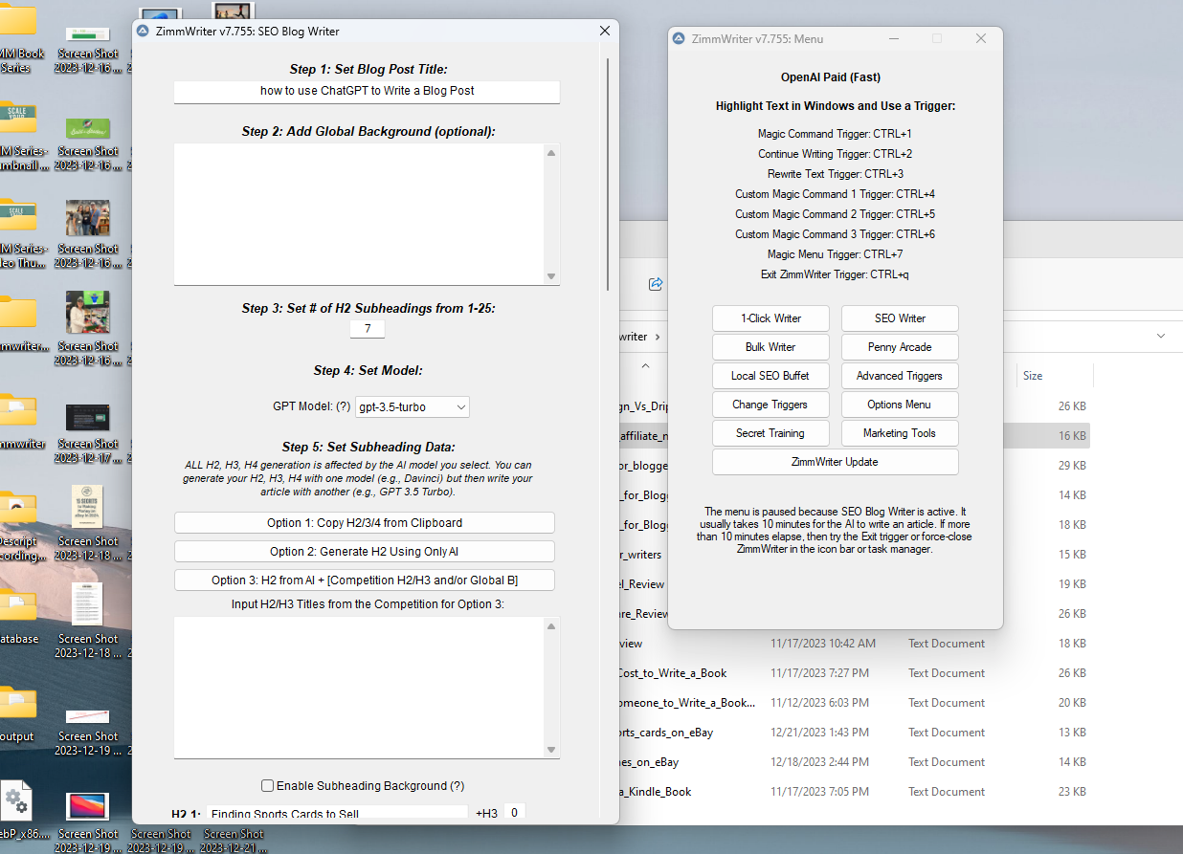Screen dimensions: 1183x854
Task: Open the dropdown arrow at File Explorer's right edge
Action: tap(1160, 336)
